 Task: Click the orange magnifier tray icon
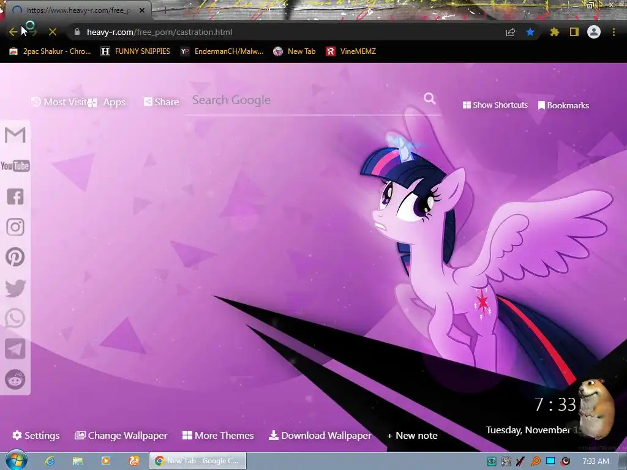[536, 461]
